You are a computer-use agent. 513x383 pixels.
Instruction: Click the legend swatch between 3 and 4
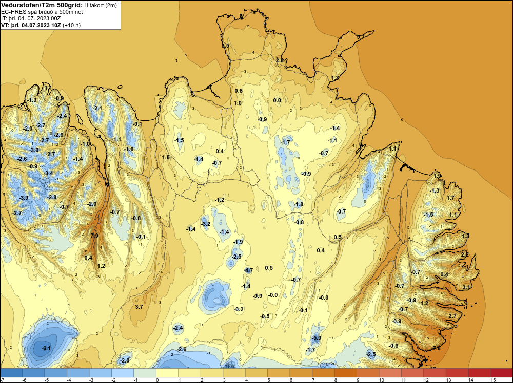[234, 373]
